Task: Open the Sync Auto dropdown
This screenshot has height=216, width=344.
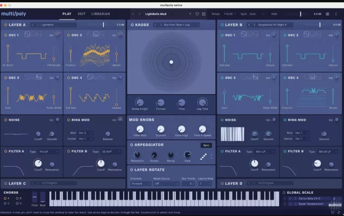Action: tap(257, 14)
